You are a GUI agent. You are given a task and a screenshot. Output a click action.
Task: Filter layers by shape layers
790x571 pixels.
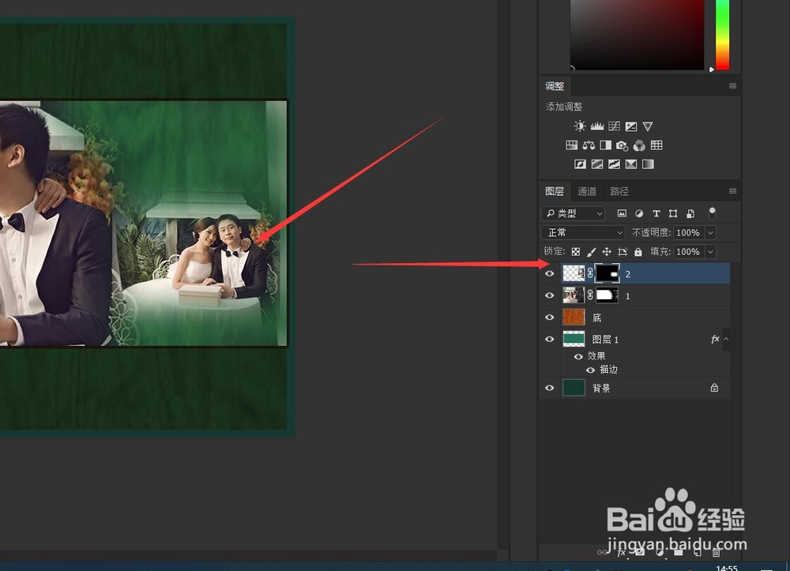pos(673,213)
